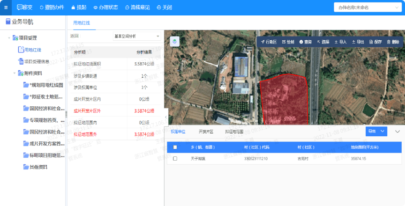Image resolution: width=405 pixels, height=206 pixels.
Task: Check the 天子湖镇 row checkbox
Action: (175, 159)
